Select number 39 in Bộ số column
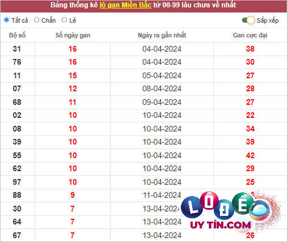Screen dimensions: 288x242 (17, 142)
